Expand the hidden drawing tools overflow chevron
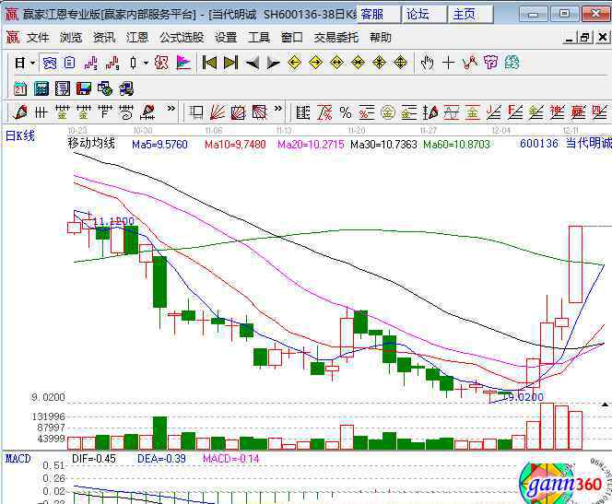Screen dimensions: 612x504 click(x=171, y=112)
